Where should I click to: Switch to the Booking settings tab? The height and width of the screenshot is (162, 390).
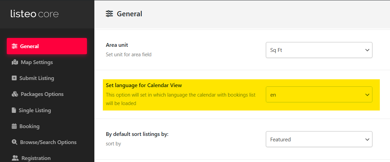[x=29, y=126]
